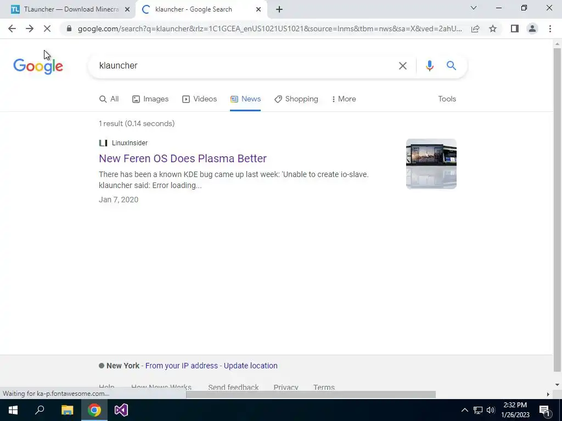Open a new tab
Image resolution: width=562 pixels, height=421 pixels.
279,10
